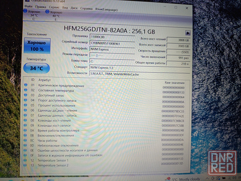The width and height of the screenshot is (241, 181).
Task: Click status dot for Критическое предупреждение
Action: pos(26,85)
